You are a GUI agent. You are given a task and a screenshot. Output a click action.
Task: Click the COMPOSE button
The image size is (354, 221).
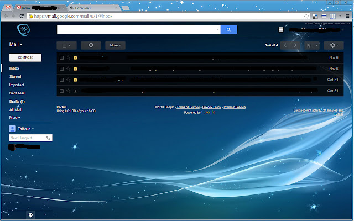(25, 57)
